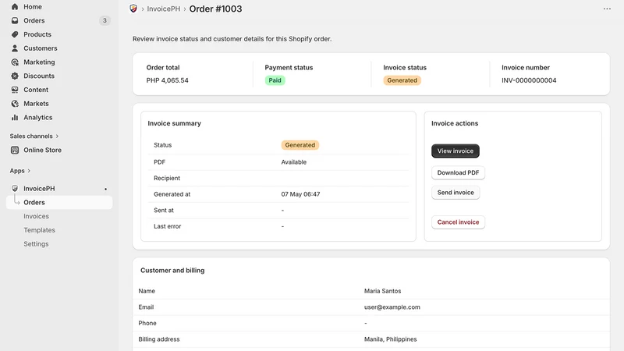Image resolution: width=624 pixels, height=351 pixels.
Task: Click the InvoicePH breadcrumb link
Action: [x=164, y=9]
